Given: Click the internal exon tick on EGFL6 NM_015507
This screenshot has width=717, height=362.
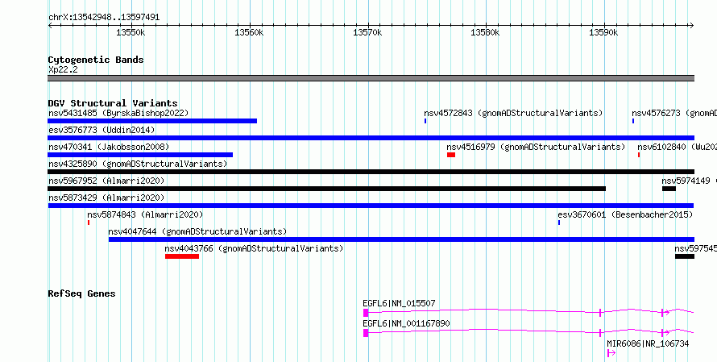Looking at the screenshot, I should tap(600, 313).
